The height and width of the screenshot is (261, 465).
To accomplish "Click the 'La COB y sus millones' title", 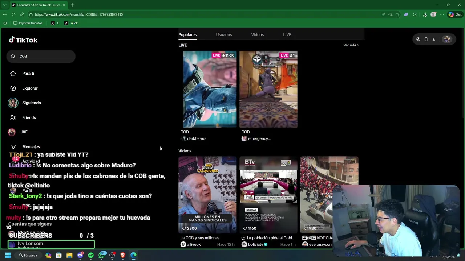I will tap(200, 238).
